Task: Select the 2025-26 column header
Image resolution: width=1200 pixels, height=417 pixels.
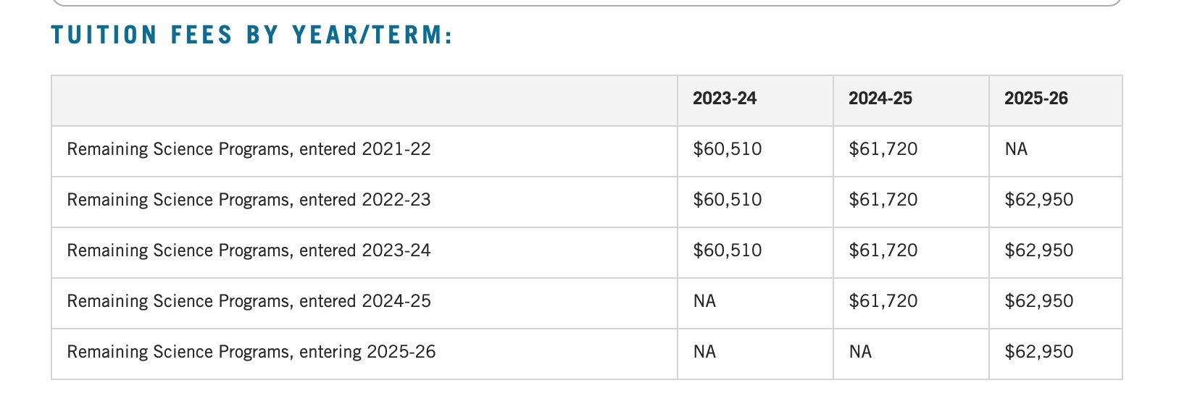Action: (x=1036, y=98)
